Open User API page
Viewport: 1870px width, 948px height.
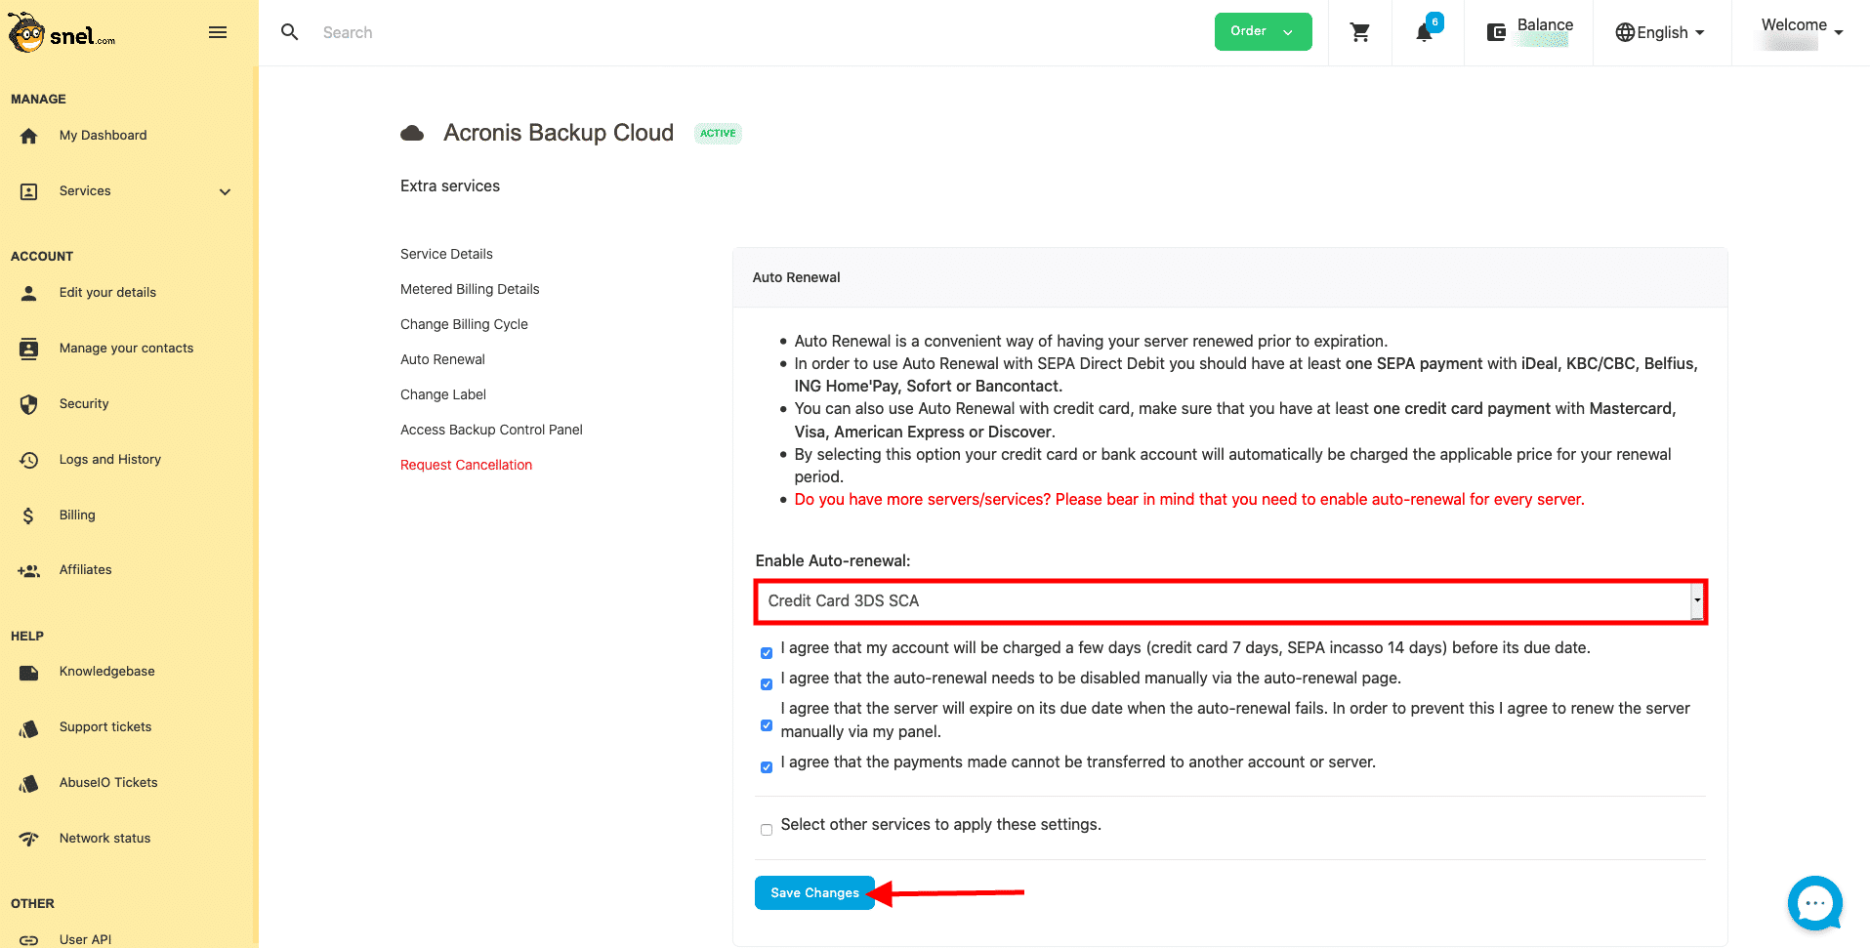[85, 940]
